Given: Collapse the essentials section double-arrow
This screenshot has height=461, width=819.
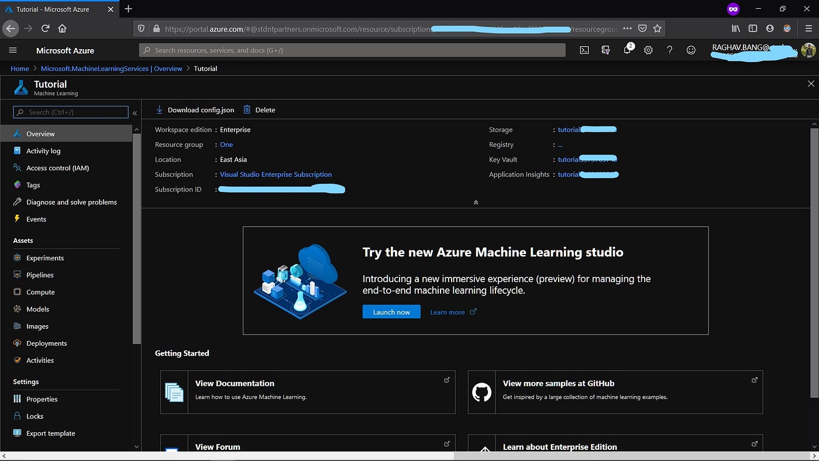Looking at the screenshot, I should (x=476, y=202).
